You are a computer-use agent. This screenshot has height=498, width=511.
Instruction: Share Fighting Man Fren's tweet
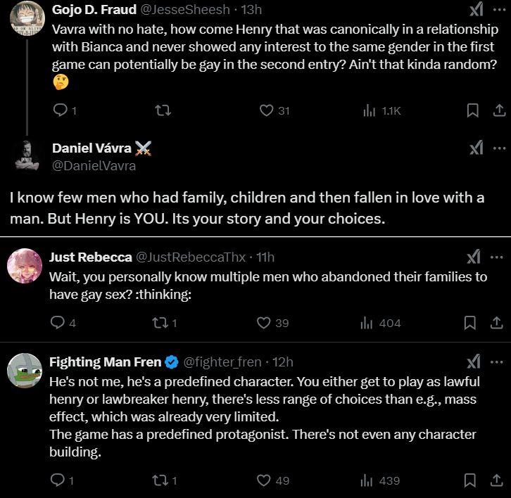[495, 480]
